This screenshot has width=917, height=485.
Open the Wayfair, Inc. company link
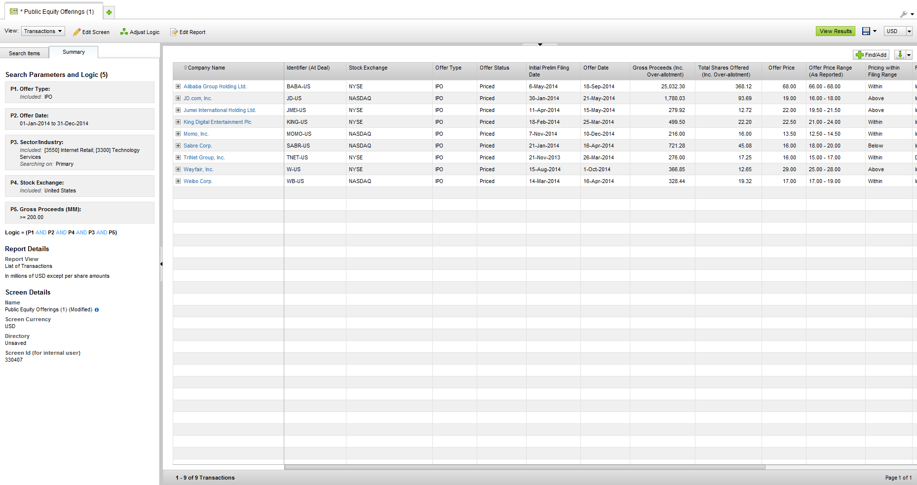coord(198,169)
